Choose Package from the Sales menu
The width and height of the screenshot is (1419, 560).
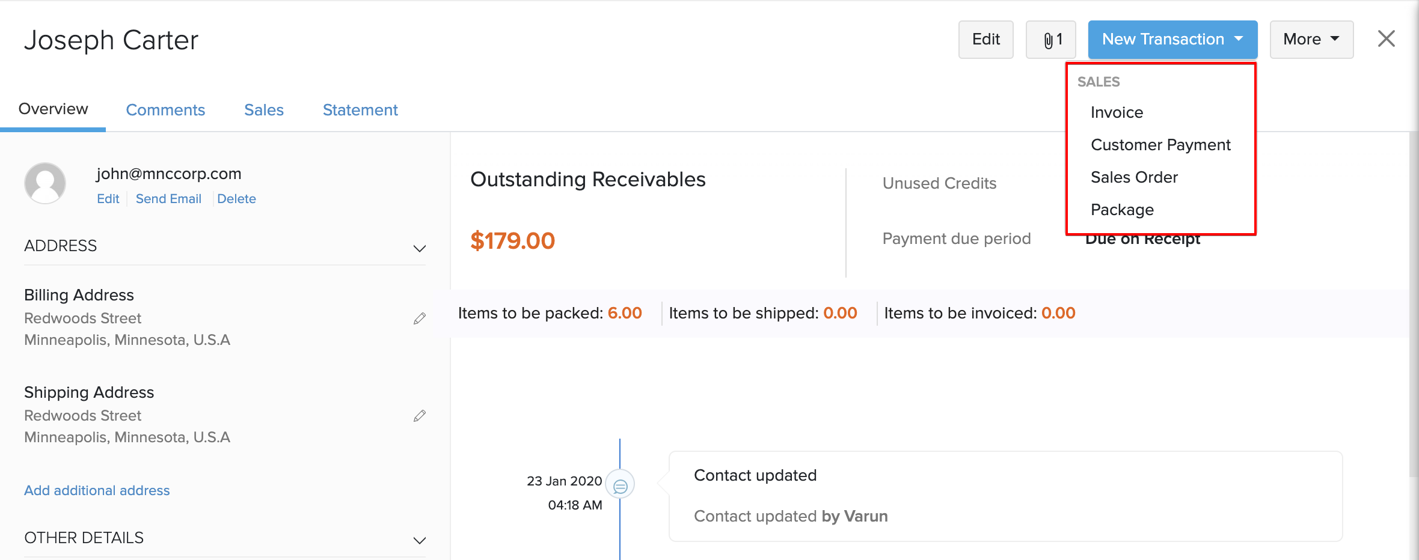coord(1122,209)
